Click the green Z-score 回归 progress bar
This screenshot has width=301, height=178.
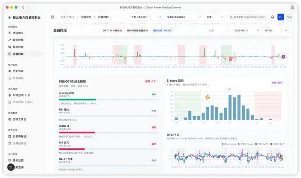tap(78, 100)
